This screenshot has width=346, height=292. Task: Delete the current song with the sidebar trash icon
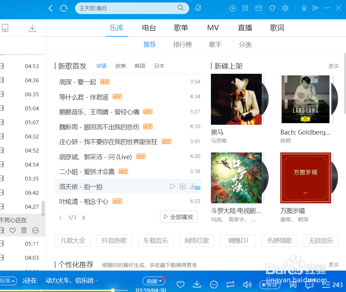[x=24, y=231]
